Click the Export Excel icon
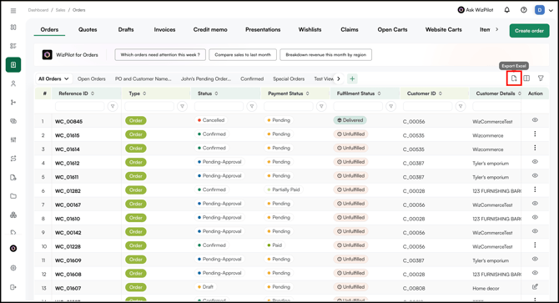The width and height of the screenshot is (559, 303). pos(514,78)
